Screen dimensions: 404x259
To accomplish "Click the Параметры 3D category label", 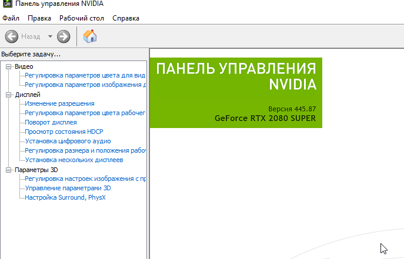I will tap(36, 170).
